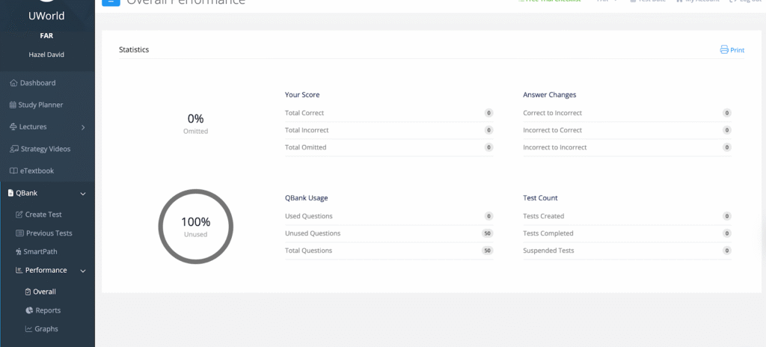
Task: Click the printer icon in Statistics header
Action: (x=724, y=49)
